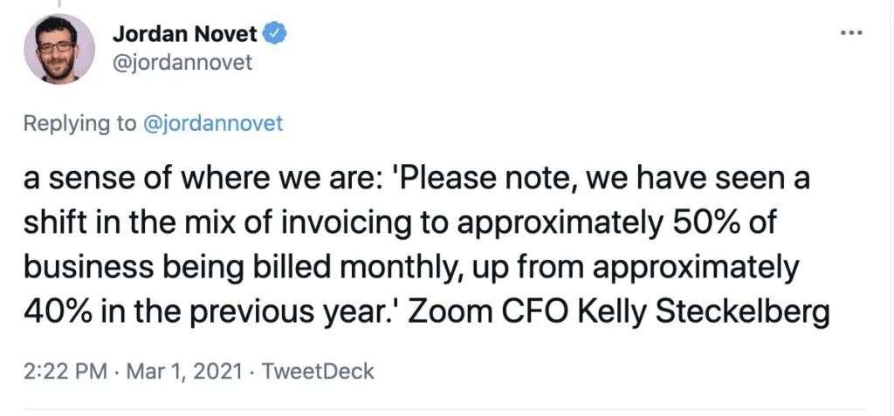The image size is (894, 416).
Task: Click the blue verified badge
Action: pos(274,36)
